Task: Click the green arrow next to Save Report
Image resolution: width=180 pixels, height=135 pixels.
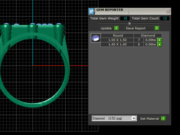Action: click(x=157, y=28)
